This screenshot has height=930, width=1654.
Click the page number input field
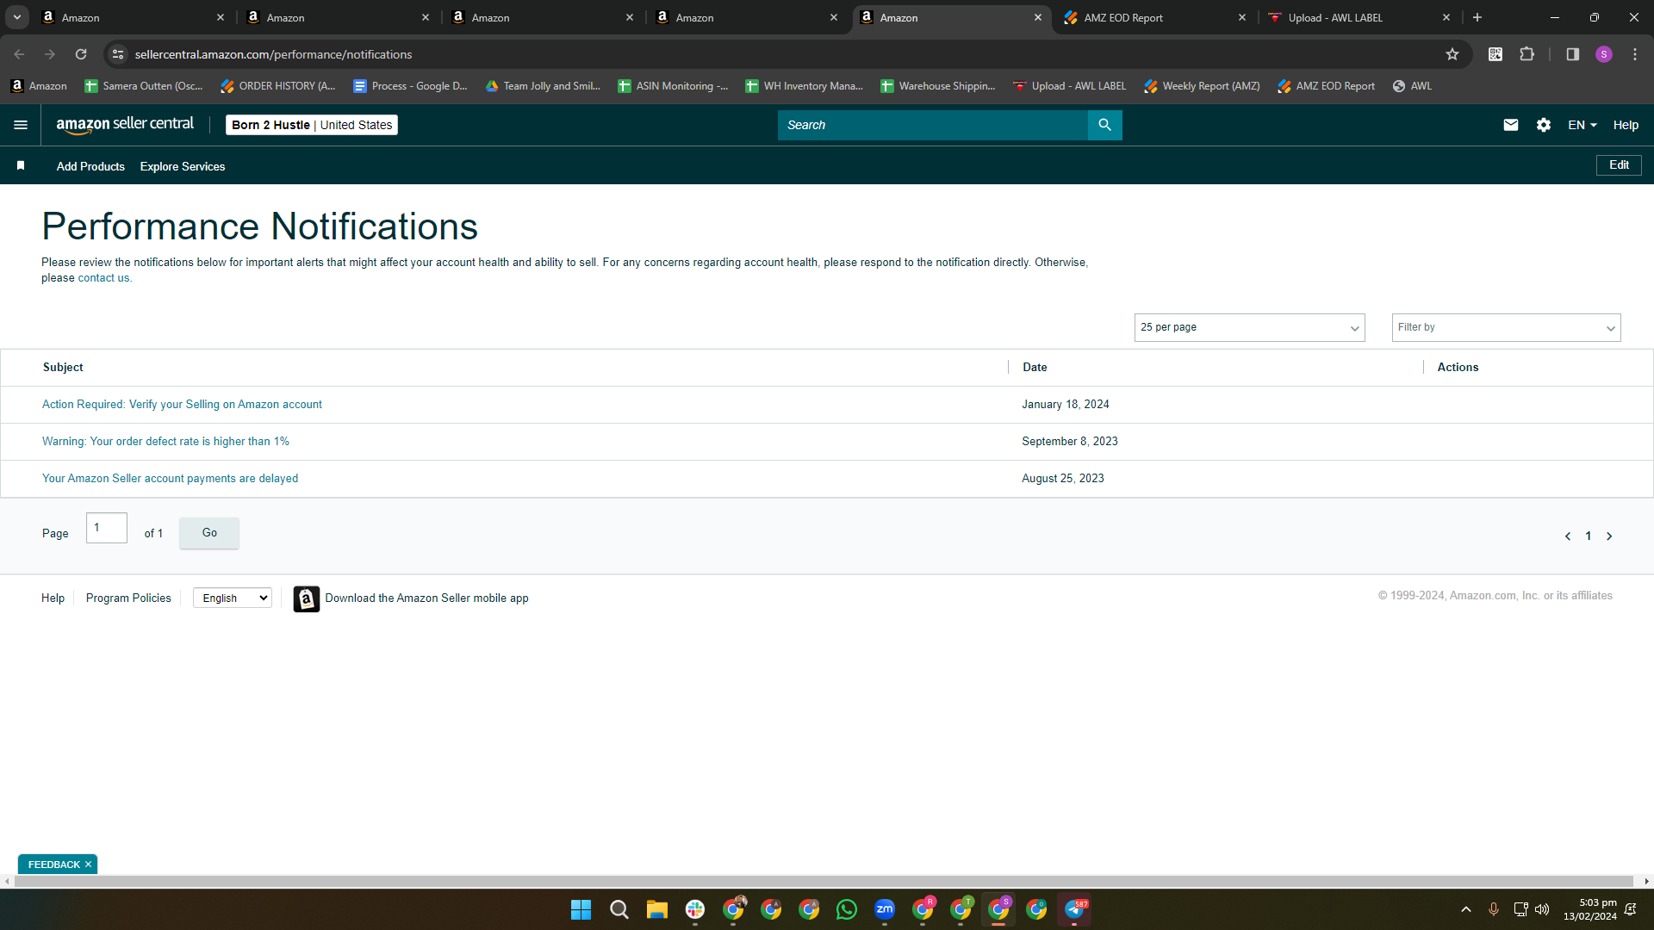pos(107,528)
